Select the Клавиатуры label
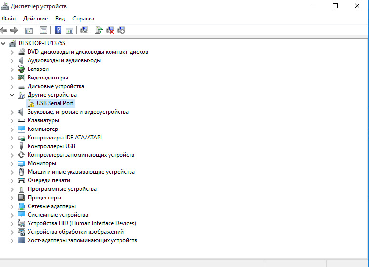Viewport: 369px width, 267px height. pos(43,120)
